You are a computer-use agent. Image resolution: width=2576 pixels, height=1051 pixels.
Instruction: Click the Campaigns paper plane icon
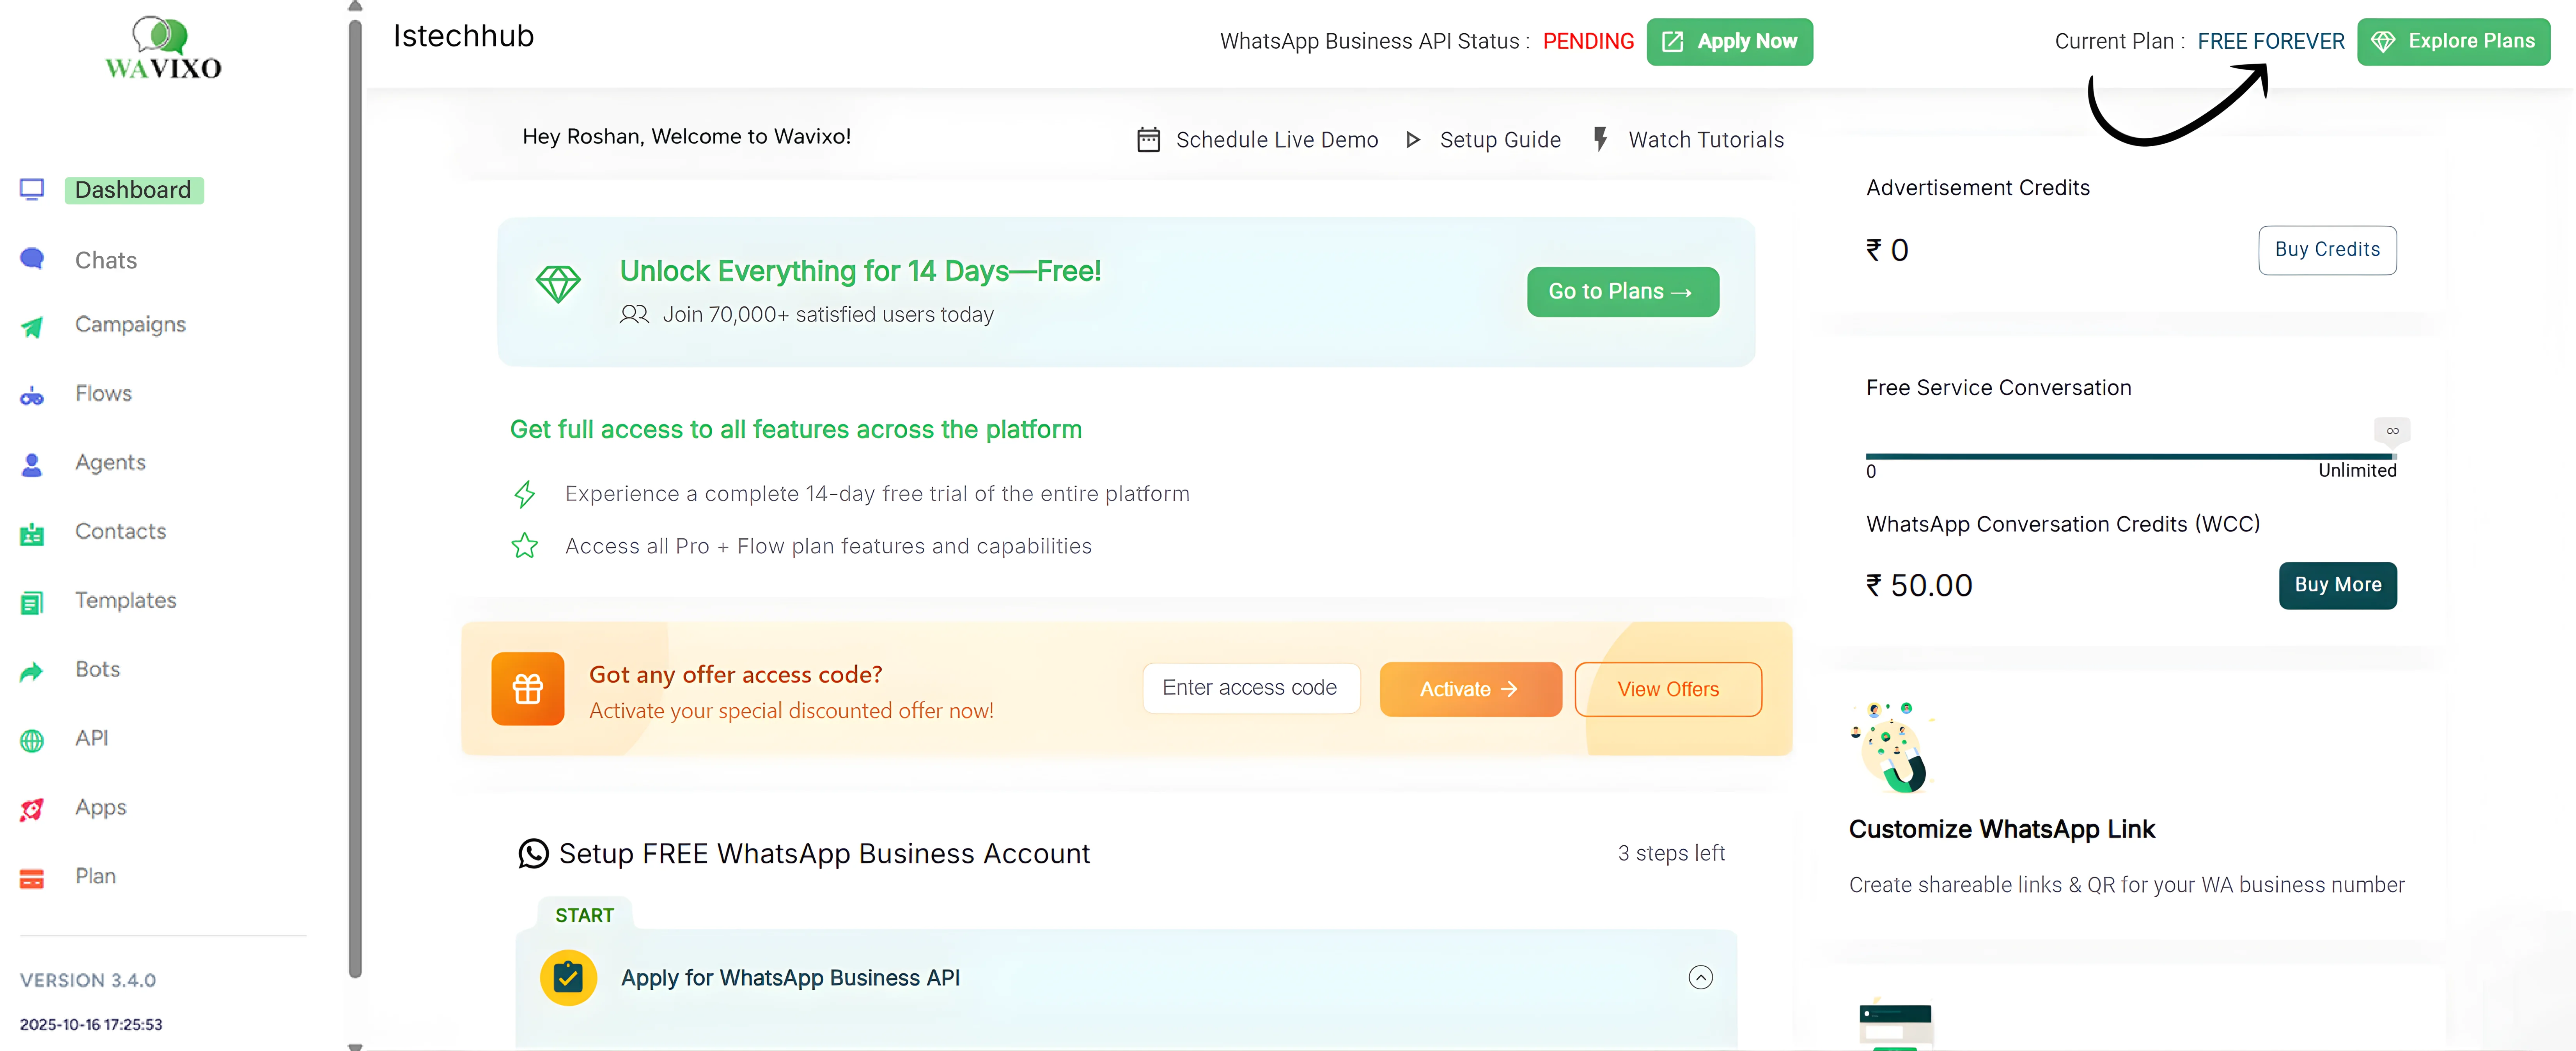32,326
